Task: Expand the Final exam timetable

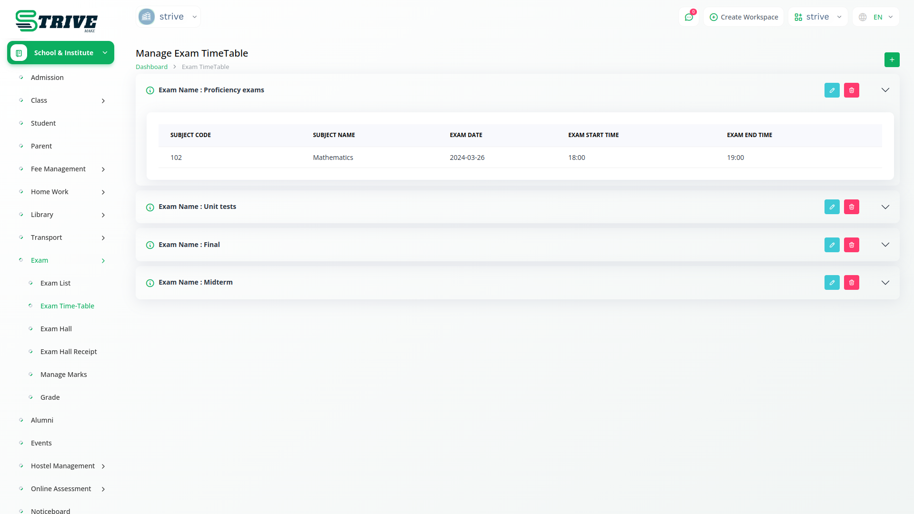Action: point(885,245)
